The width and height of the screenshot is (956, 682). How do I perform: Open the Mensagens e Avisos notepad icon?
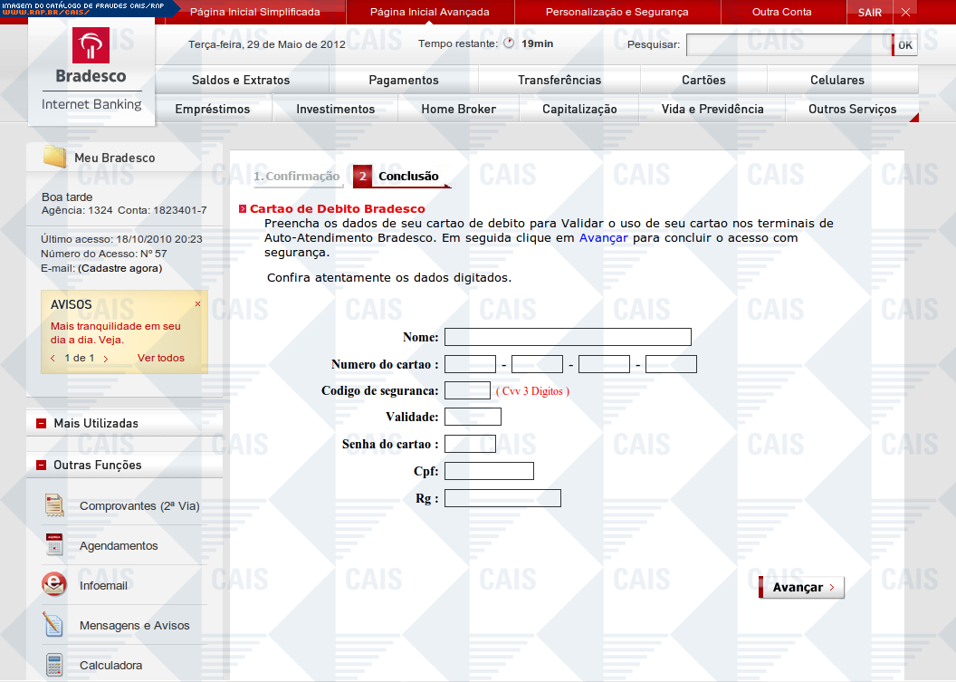click(x=54, y=625)
